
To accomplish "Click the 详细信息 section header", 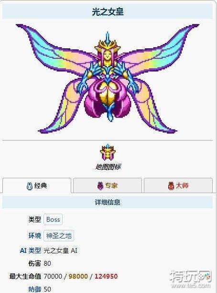I will [108, 202].
